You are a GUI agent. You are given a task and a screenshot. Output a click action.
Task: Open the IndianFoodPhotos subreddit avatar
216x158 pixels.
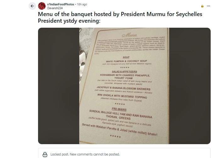pos(42,6)
